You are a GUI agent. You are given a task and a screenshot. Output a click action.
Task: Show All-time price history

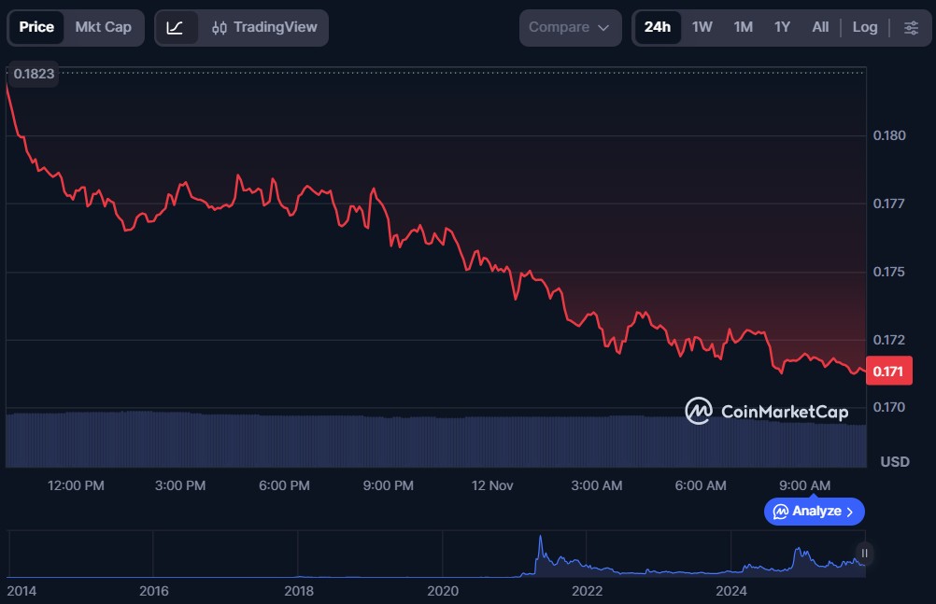(x=820, y=27)
